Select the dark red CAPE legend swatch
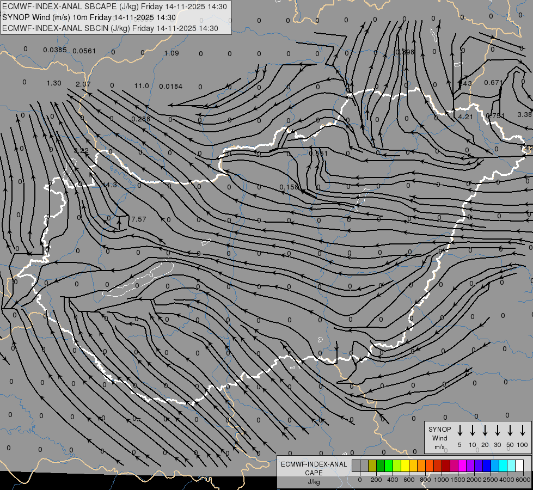533x490 pixels. pyautogui.click(x=446, y=465)
